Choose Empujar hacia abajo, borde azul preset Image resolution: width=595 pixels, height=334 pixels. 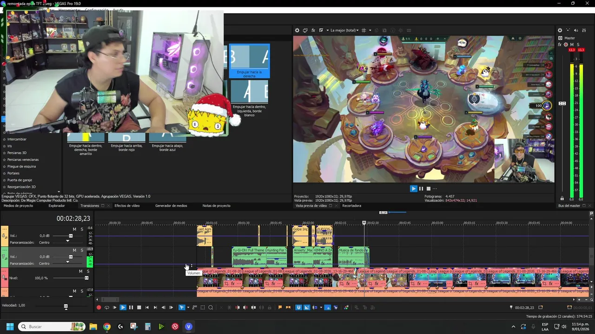point(167,143)
